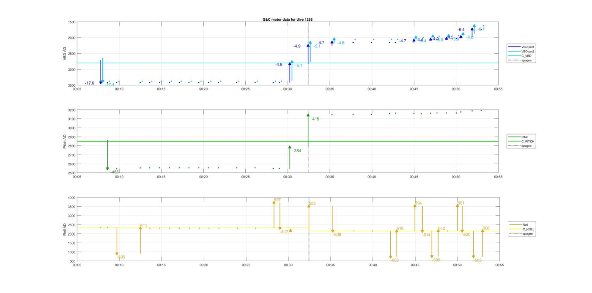Click the "597" roll data label
The height and width of the screenshot is (293, 592).
pos(277,200)
